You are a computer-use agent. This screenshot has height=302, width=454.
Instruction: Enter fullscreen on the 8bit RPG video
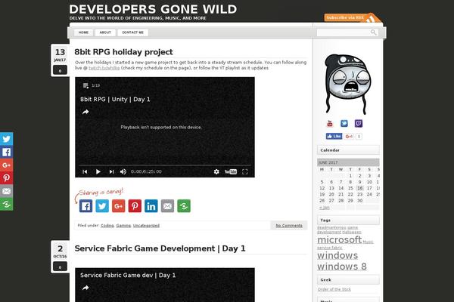pyautogui.click(x=245, y=171)
